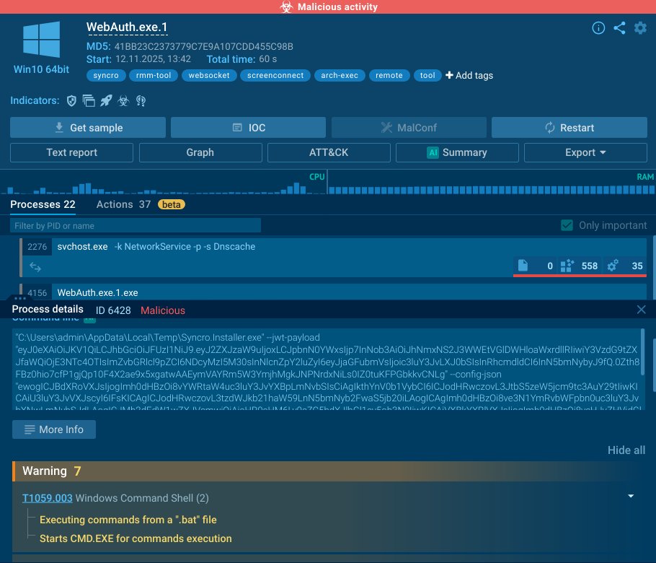656x563 pixels.
Task: Click the network arrows icon under svchost.exe
Action: (x=35, y=267)
